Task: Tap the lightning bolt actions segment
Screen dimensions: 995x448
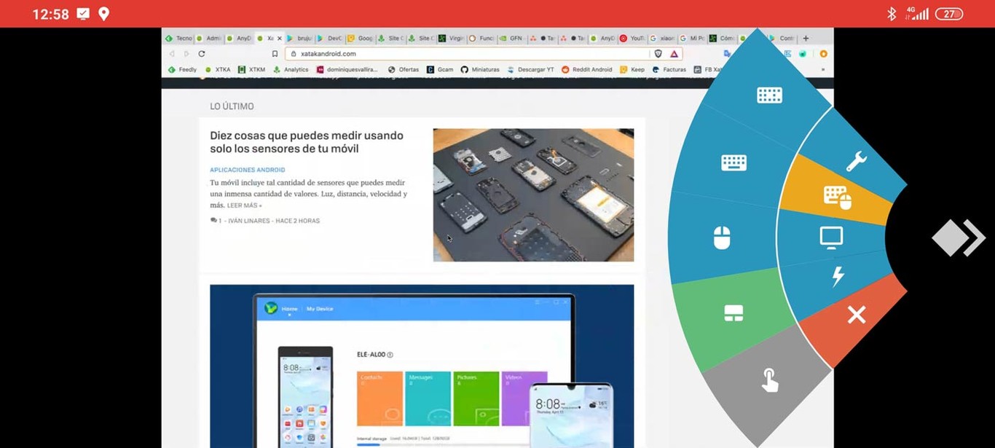Action: coord(838,276)
